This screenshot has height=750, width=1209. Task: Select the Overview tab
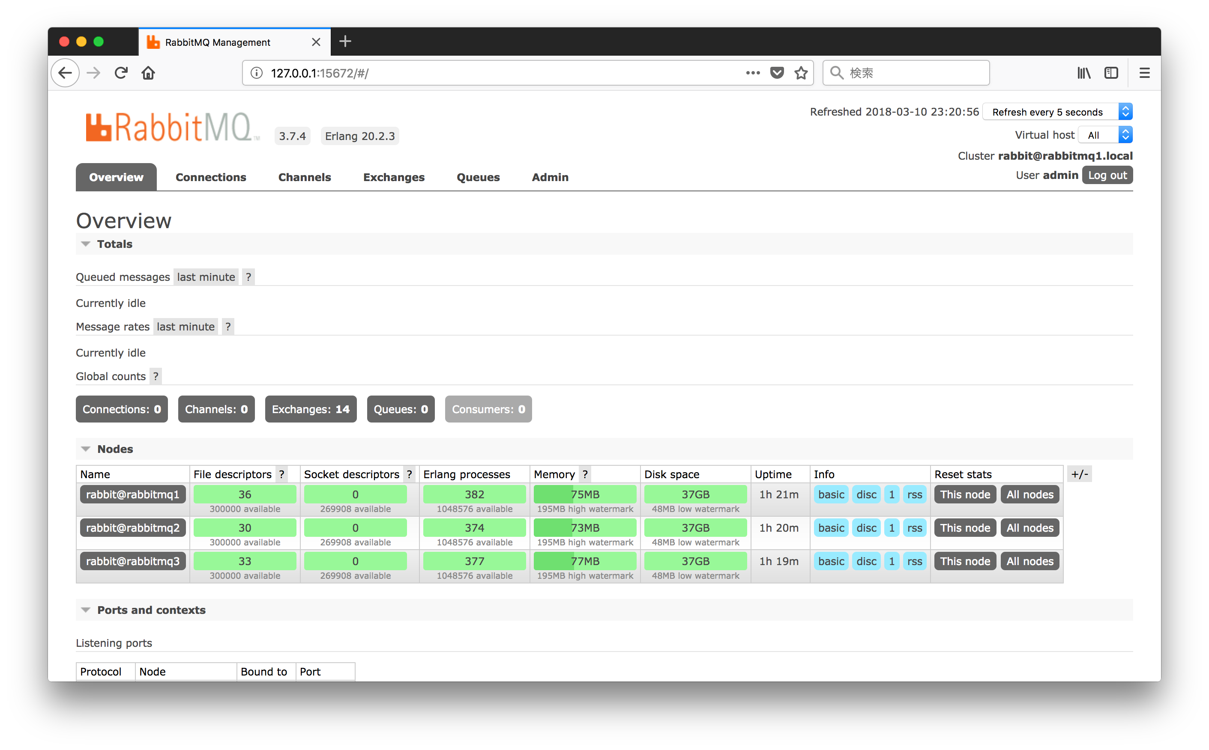point(116,177)
